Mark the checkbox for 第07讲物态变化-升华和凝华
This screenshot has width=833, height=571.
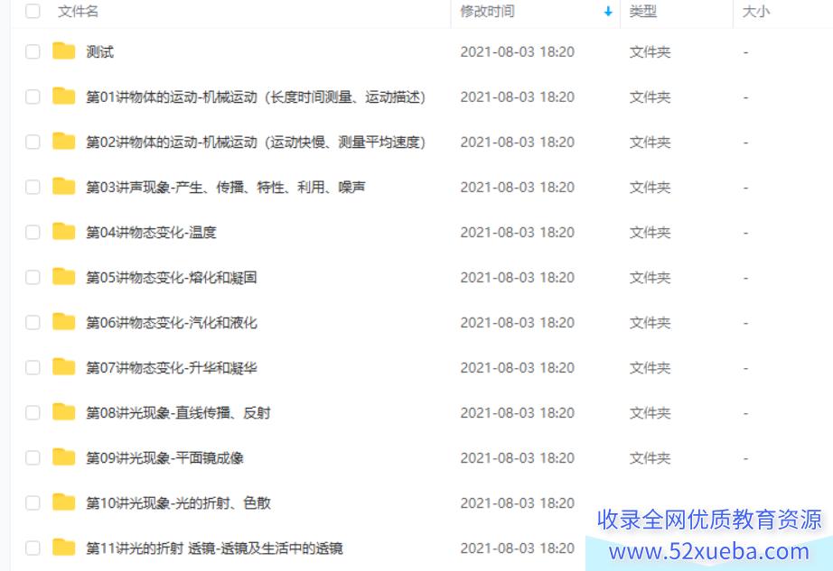33,367
